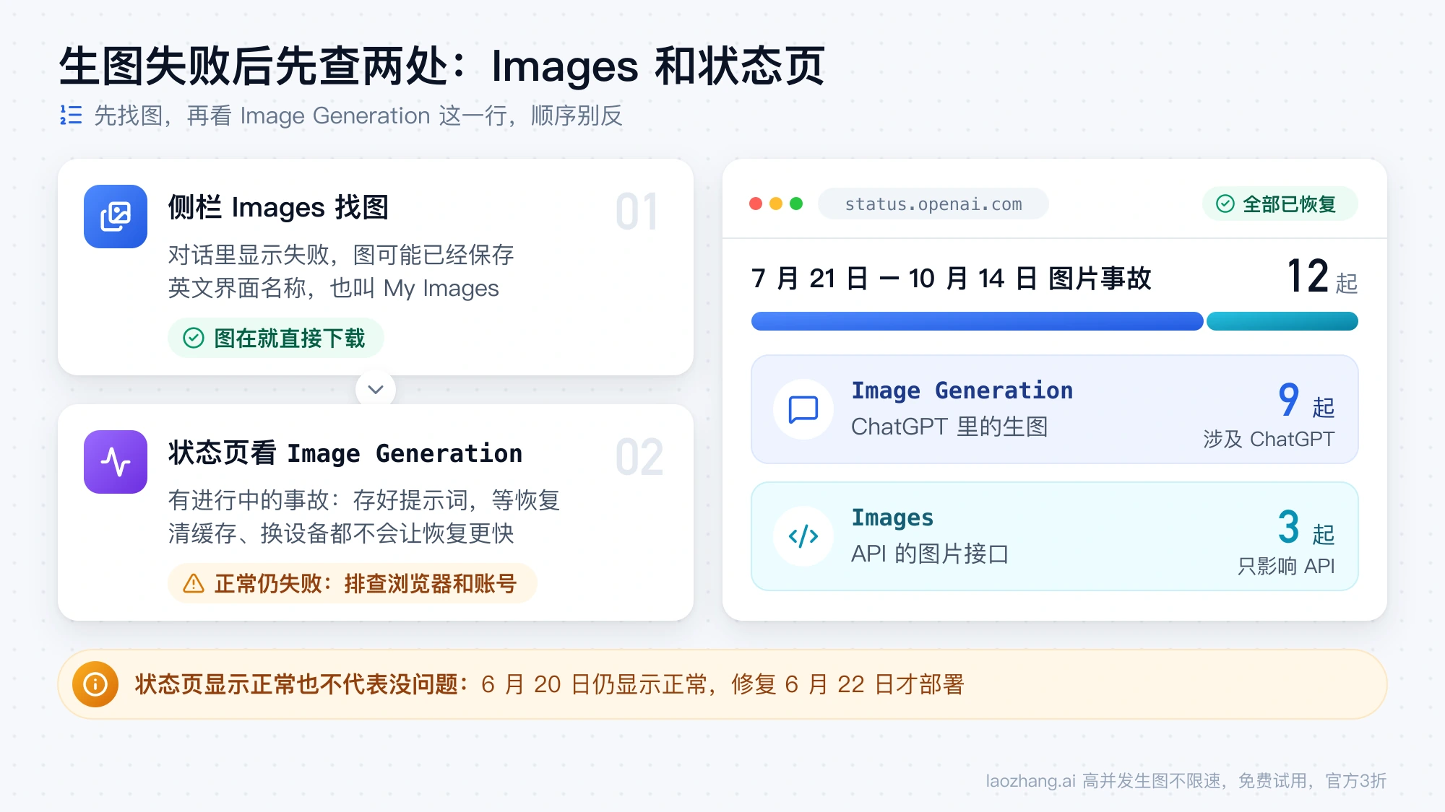The height and width of the screenshot is (812, 1445).
Task: Click the text ChatGPT 里的生图
Action: (949, 427)
